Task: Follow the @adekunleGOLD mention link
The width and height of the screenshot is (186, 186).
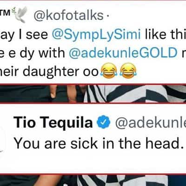Action: [123, 53]
